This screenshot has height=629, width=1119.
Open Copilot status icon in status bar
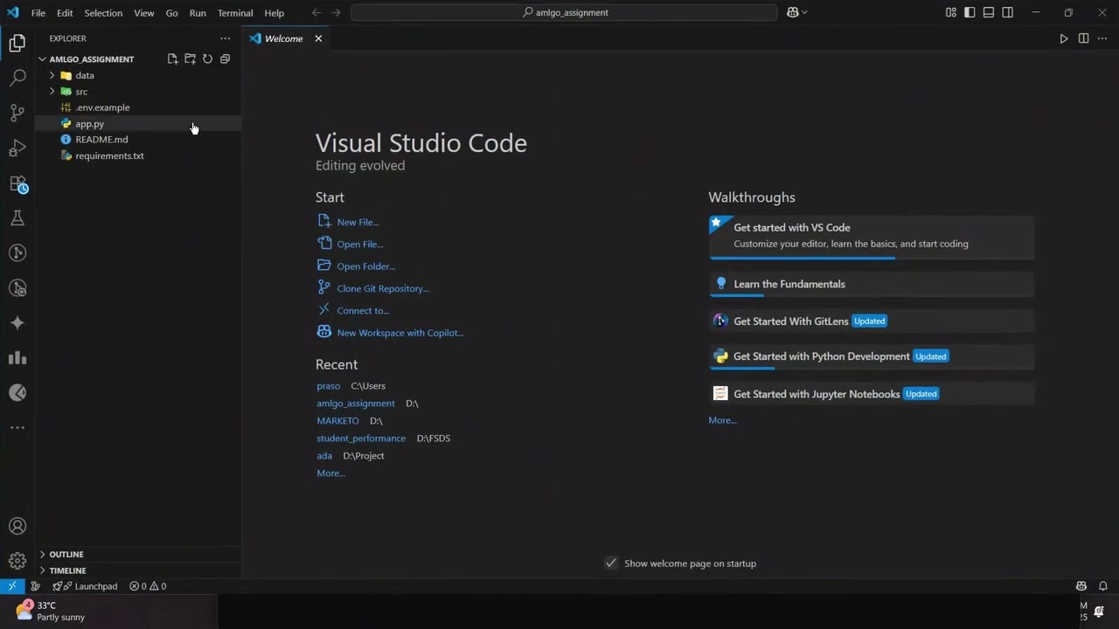tap(1081, 586)
